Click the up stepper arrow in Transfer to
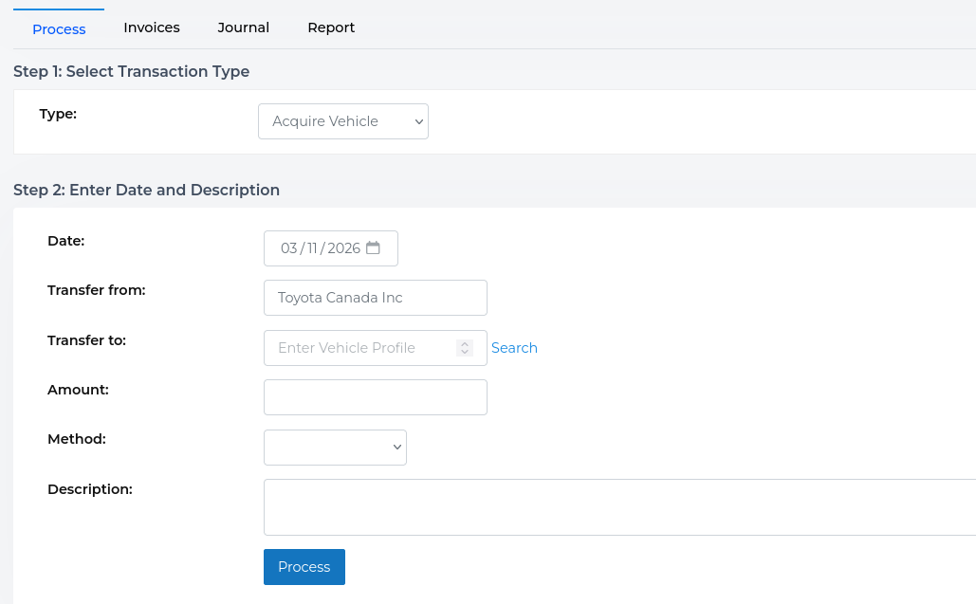976x604 pixels. pos(466,343)
